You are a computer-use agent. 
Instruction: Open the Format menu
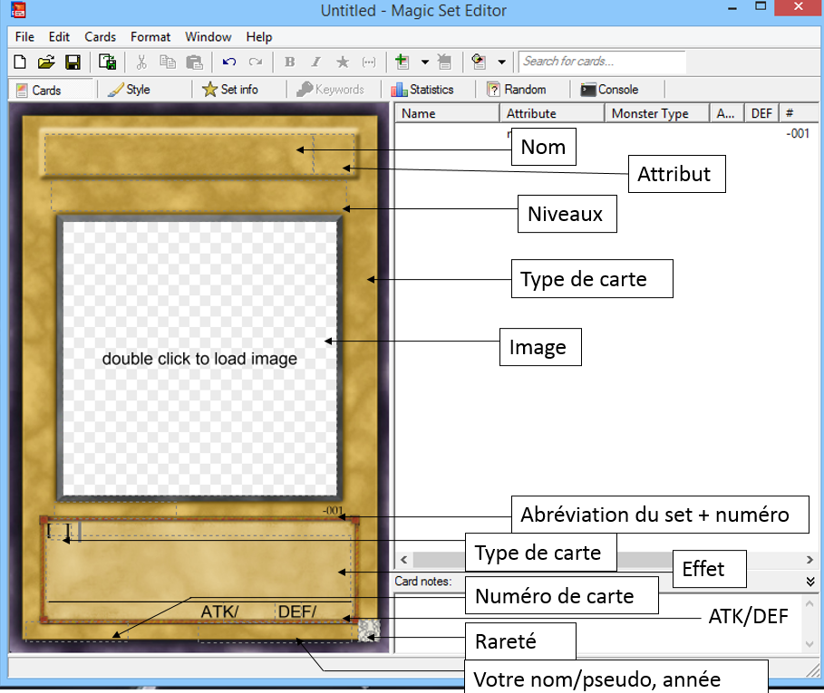click(150, 37)
